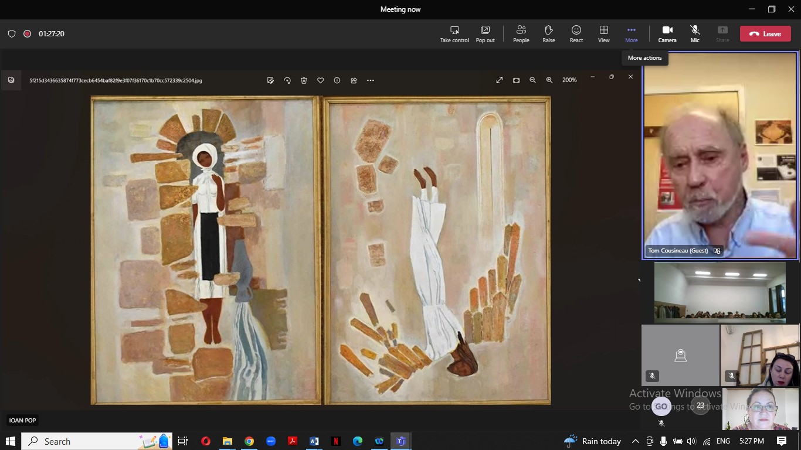Select the classroom video thumbnail
This screenshot has width=801, height=450.
pyautogui.click(x=719, y=292)
